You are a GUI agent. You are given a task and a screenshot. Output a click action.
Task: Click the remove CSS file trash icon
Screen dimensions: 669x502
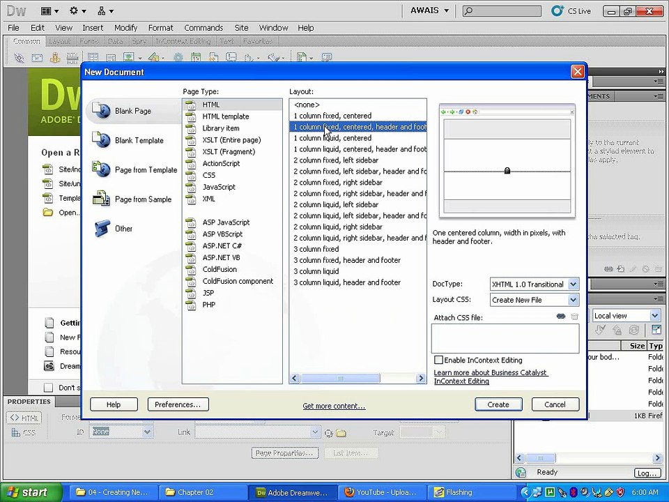tap(575, 317)
